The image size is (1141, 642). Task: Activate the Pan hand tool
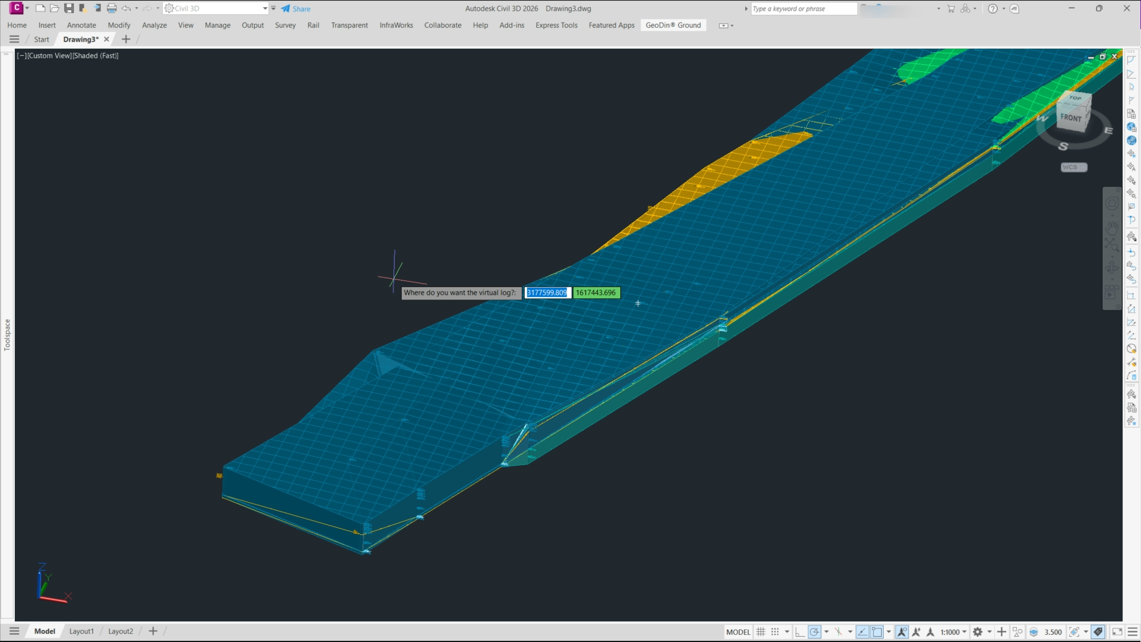[x=1112, y=228]
